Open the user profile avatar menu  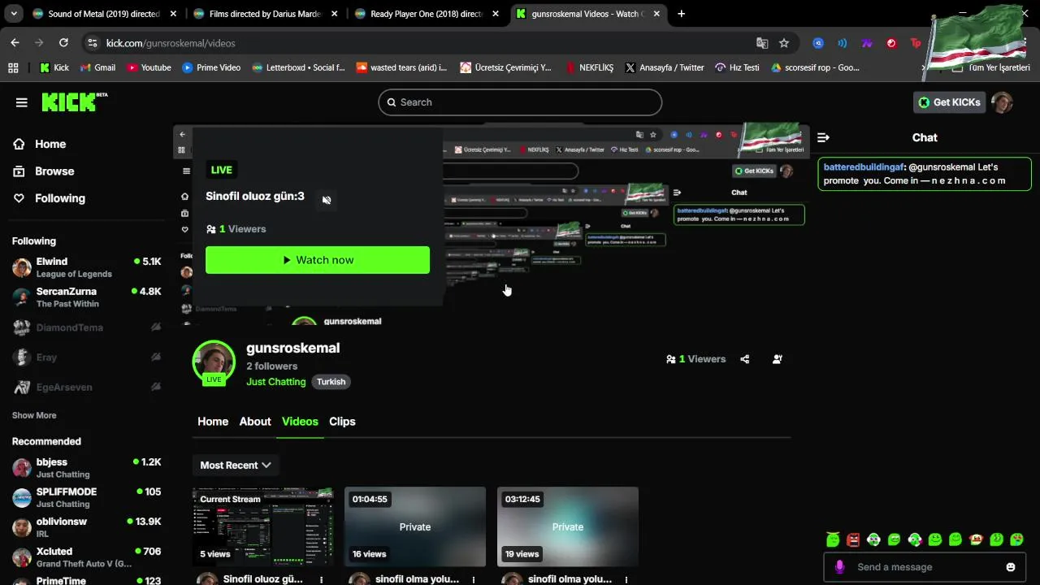click(1002, 102)
